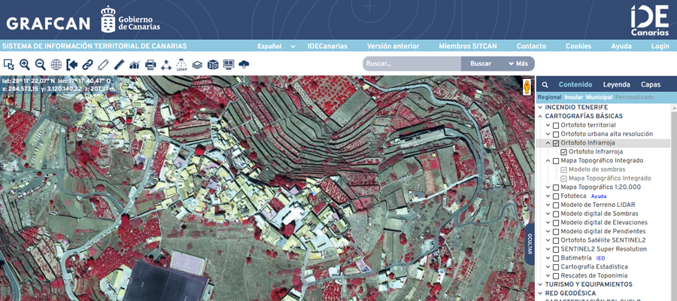
Task: Focus the Buscar search input field
Action: [x=412, y=63]
